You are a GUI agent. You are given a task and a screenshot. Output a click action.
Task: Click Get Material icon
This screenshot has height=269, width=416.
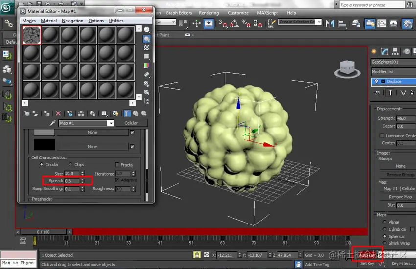(27, 113)
